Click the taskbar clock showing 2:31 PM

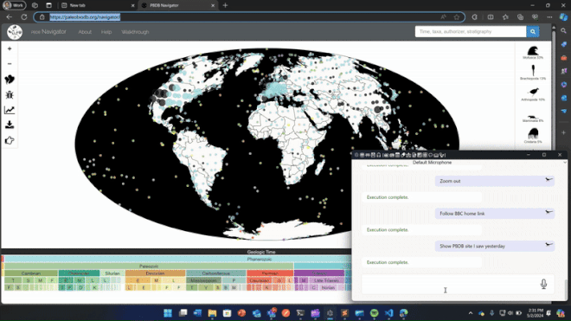click(x=535, y=313)
